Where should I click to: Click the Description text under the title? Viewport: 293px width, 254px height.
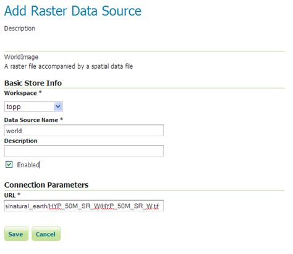pyautogui.click(x=20, y=28)
